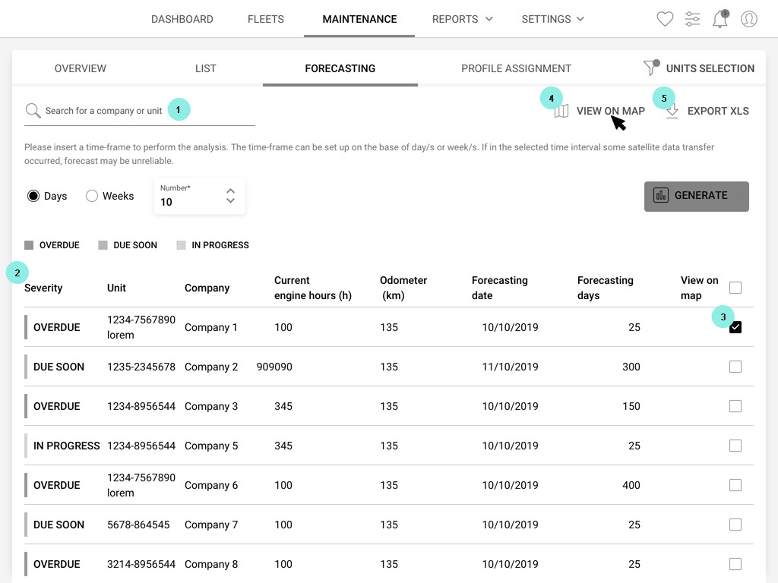Select the Weeks radio button
This screenshot has height=583, width=778.
[x=92, y=196]
